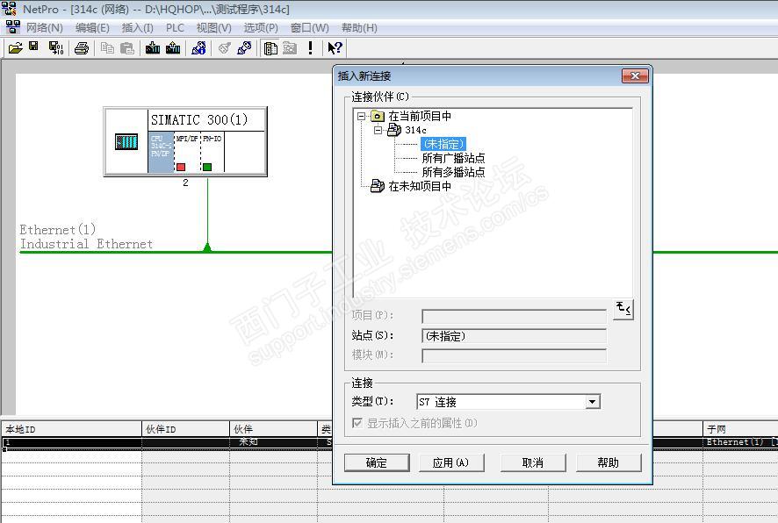Collapse the 在当前项目中 tree node
Screen dimensions: 778x523
(x=361, y=116)
